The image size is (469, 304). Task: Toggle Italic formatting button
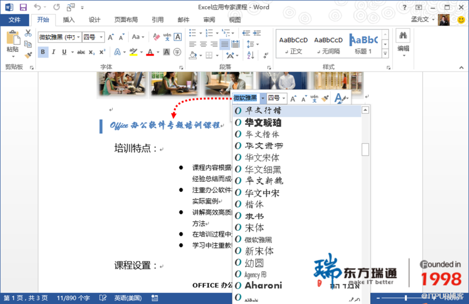pyautogui.click(x=54, y=52)
